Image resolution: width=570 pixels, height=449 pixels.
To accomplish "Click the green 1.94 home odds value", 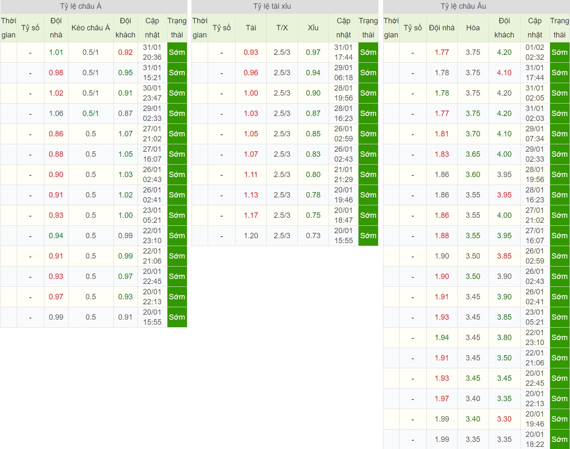I will pos(442,338).
